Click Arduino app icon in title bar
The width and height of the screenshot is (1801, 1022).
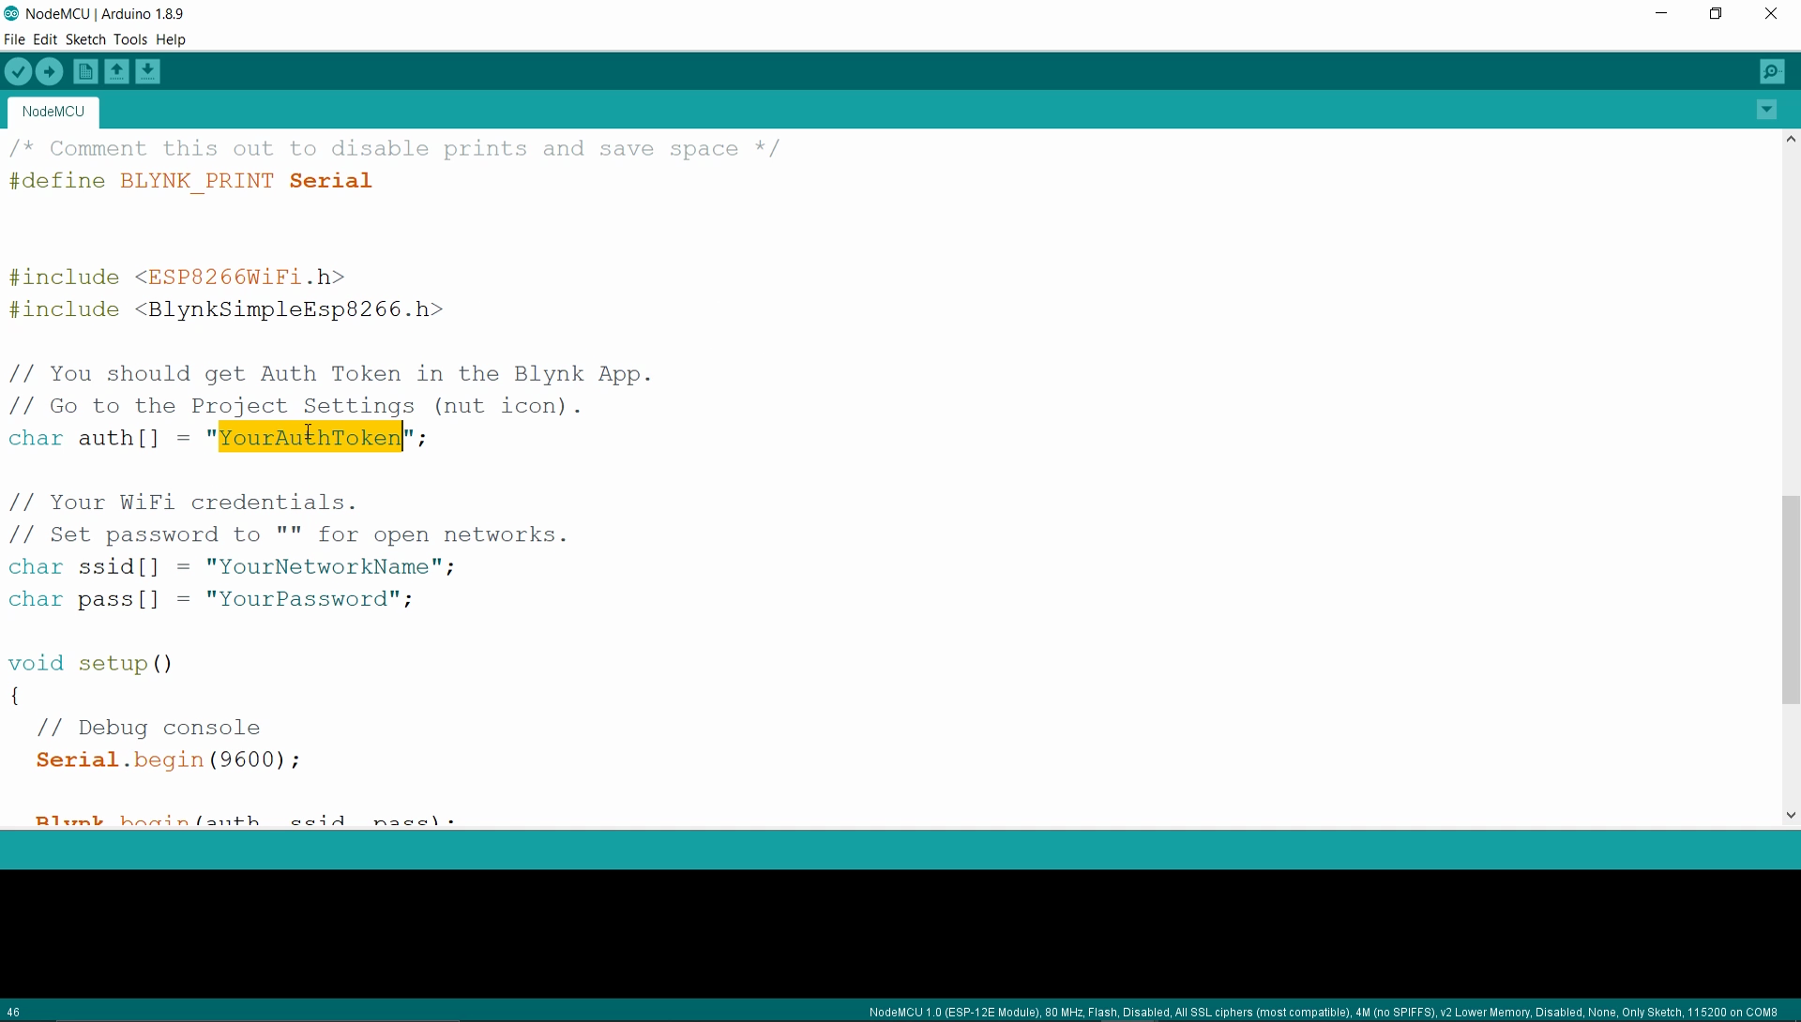(x=11, y=13)
